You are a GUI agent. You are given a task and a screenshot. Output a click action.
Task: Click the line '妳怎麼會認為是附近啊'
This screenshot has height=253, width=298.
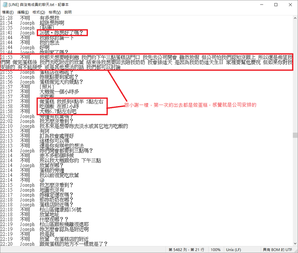point(64,229)
